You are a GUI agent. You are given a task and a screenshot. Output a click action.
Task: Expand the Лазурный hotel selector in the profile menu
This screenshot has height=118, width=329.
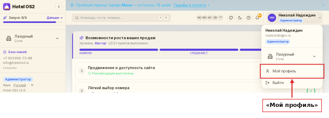coord(314,56)
